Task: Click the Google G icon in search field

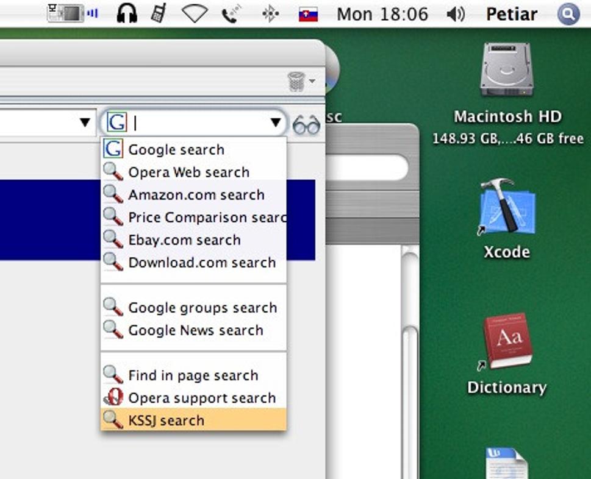Action: [x=116, y=122]
